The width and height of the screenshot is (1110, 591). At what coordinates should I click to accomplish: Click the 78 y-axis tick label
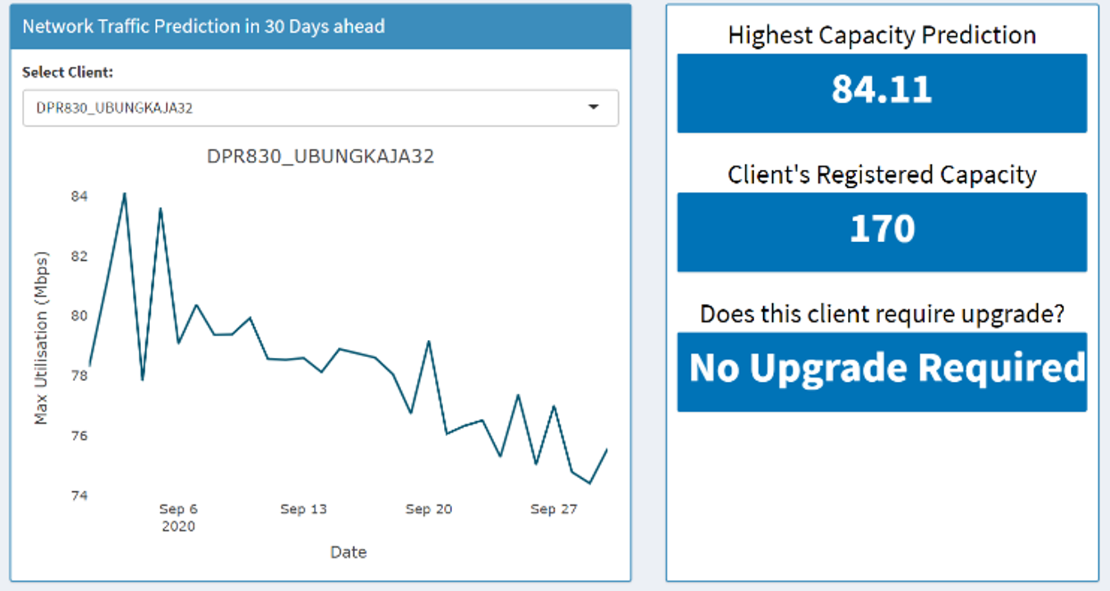click(x=79, y=376)
